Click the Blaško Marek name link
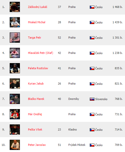125x152 pixels. click(36, 99)
